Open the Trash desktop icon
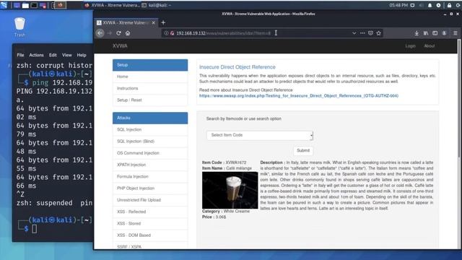 (19, 27)
